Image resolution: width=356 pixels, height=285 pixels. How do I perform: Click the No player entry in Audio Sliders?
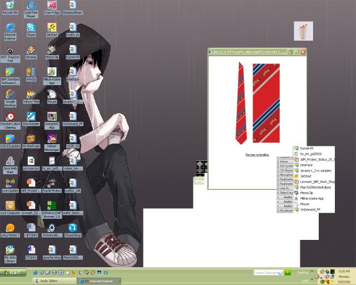285,210
